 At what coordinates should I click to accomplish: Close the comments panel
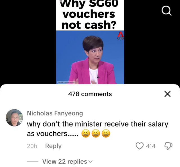168,94
